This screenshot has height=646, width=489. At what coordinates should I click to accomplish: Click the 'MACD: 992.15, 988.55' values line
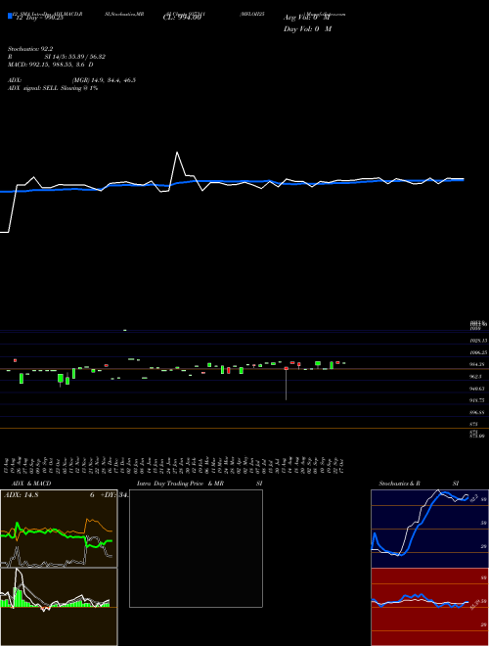50,65
